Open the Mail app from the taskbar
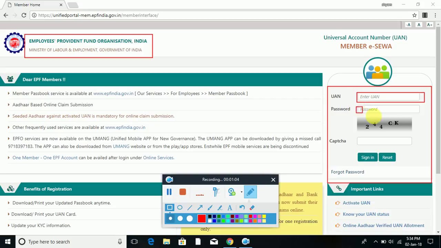The image size is (441, 248). (214, 242)
